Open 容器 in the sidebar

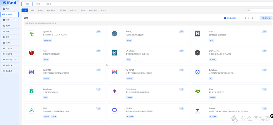(x=10, y=31)
